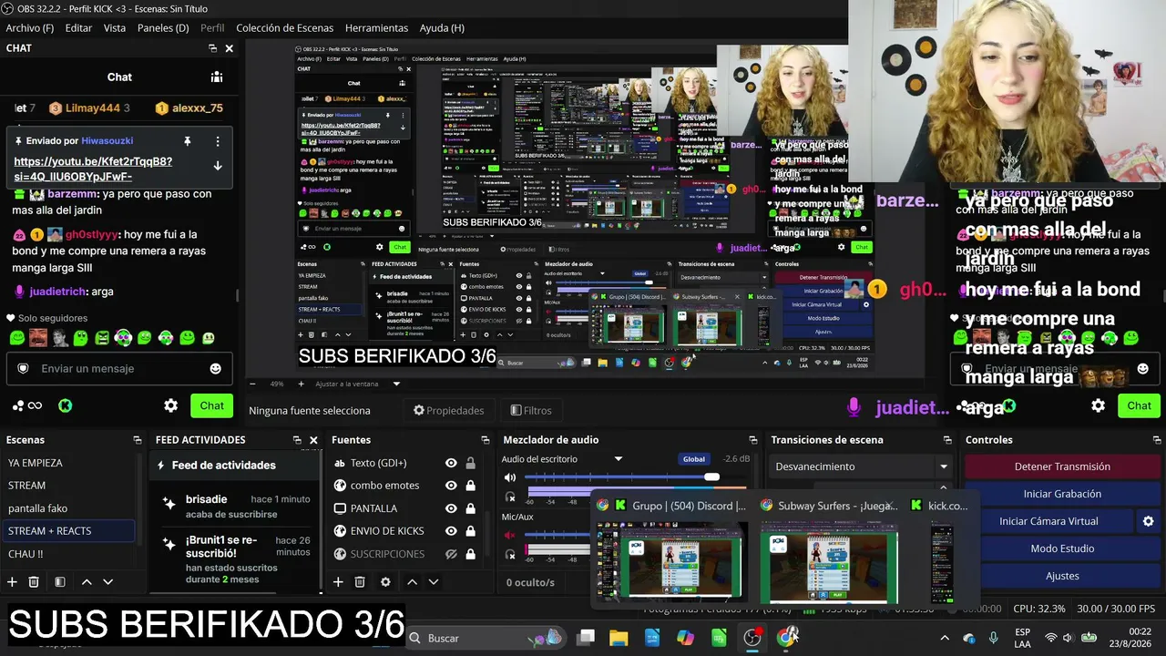Open Ajustes from Controles
The height and width of the screenshot is (656, 1166).
pos(1062,576)
